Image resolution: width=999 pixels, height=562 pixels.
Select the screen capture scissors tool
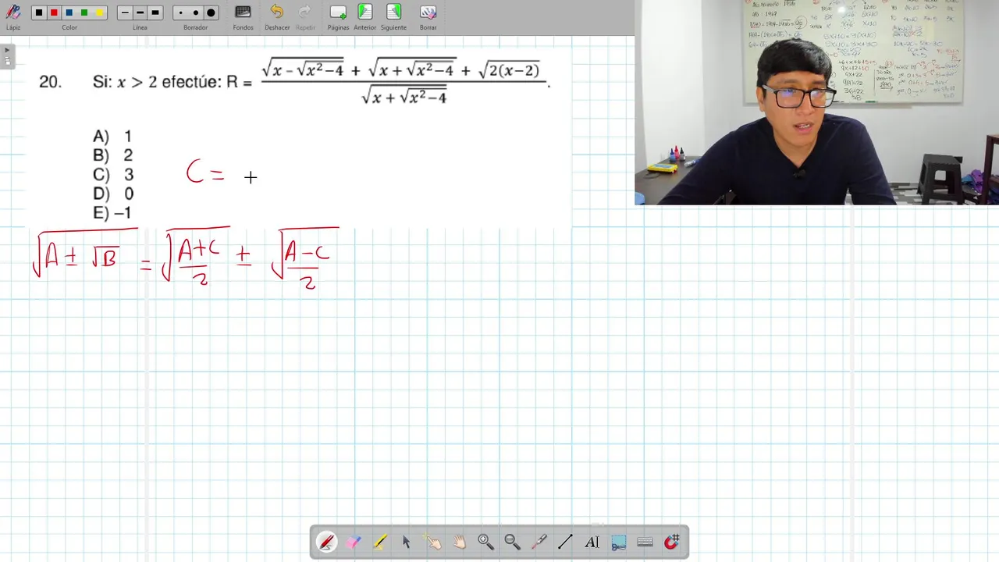[x=619, y=542]
